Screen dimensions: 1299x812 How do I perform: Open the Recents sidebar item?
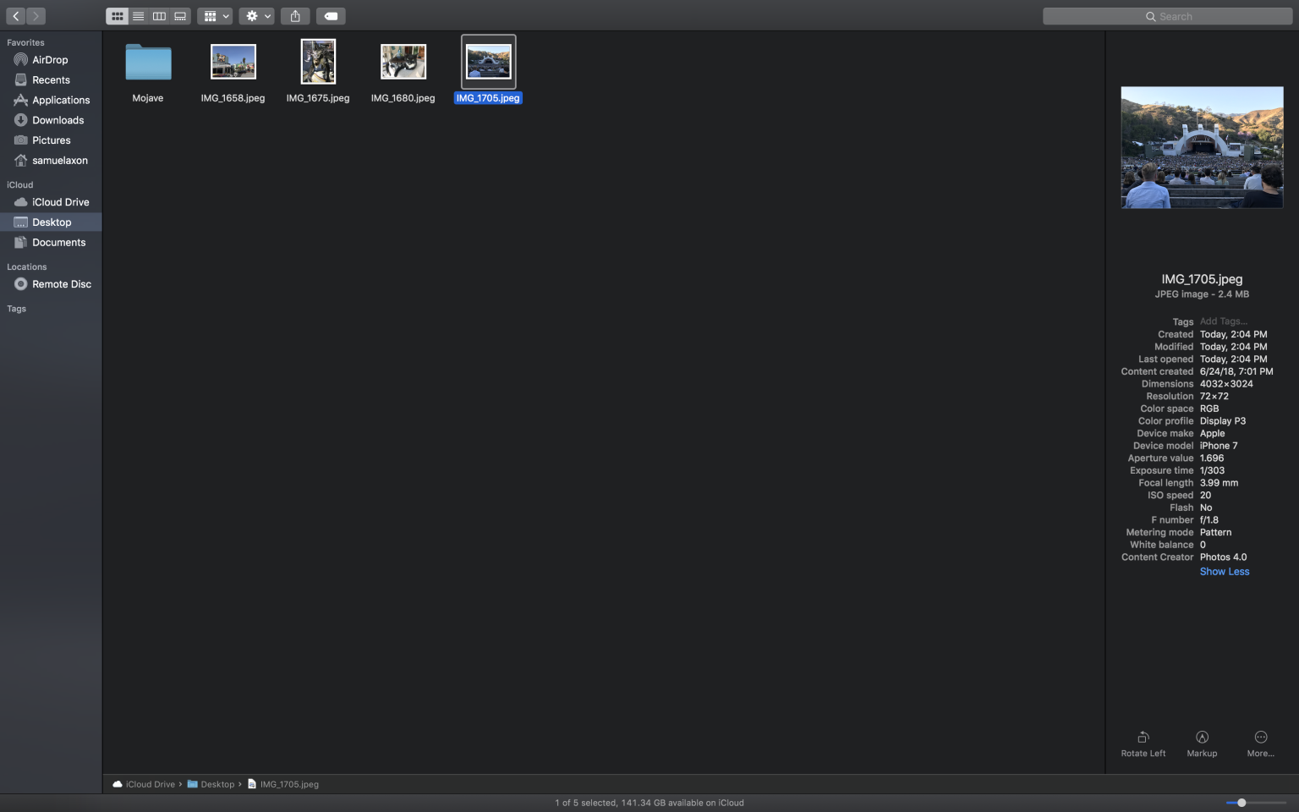(x=52, y=80)
